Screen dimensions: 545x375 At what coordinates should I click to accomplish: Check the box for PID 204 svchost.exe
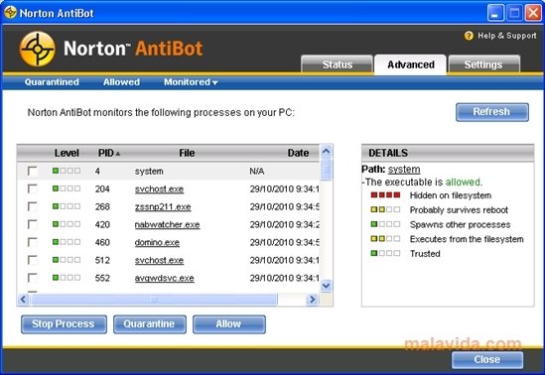(x=33, y=188)
